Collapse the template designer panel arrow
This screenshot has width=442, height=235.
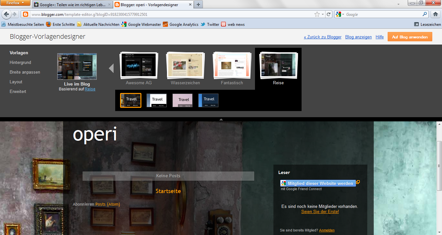tap(221, 119)
